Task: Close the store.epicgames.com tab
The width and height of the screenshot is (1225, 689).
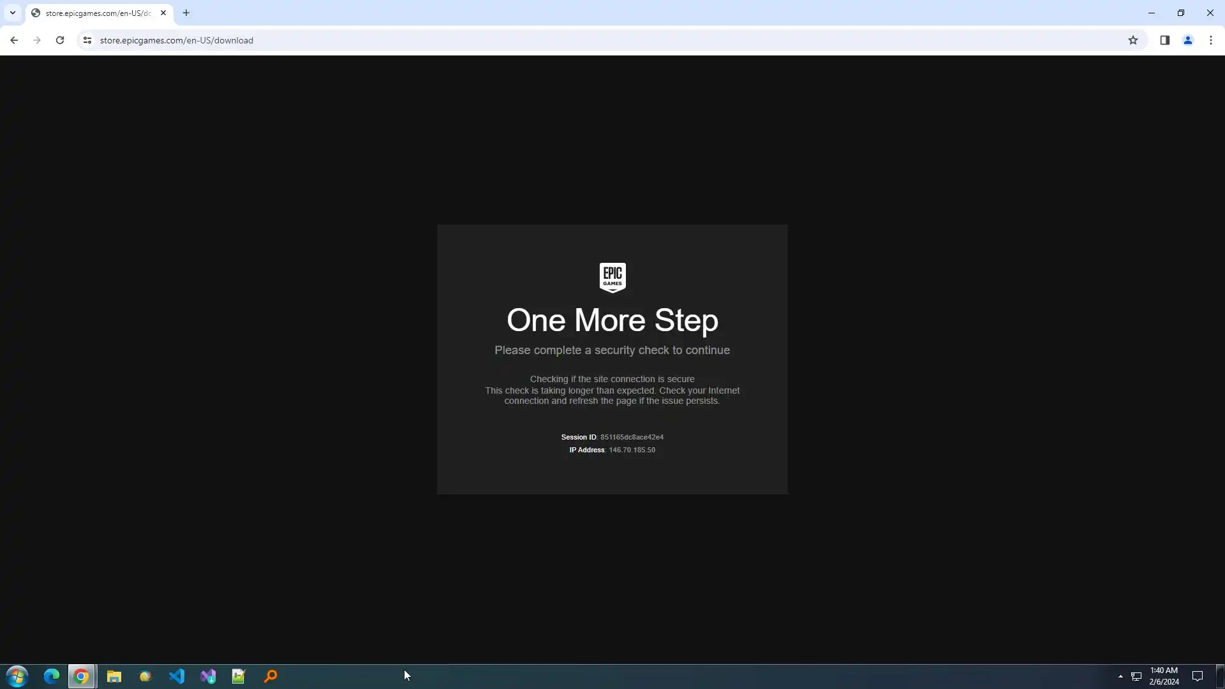Action: click(x=163, y=13)
